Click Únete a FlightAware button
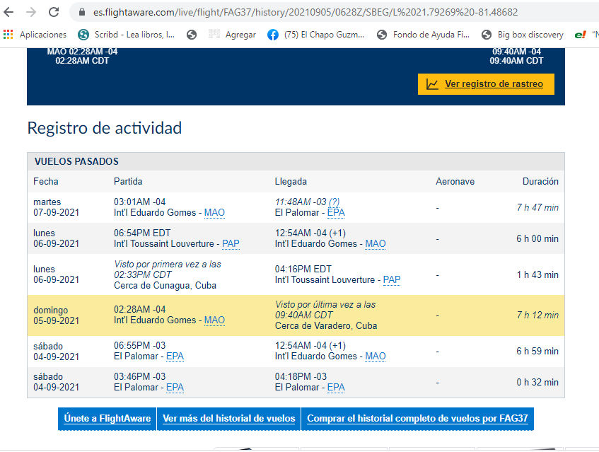 click(107, 419)
